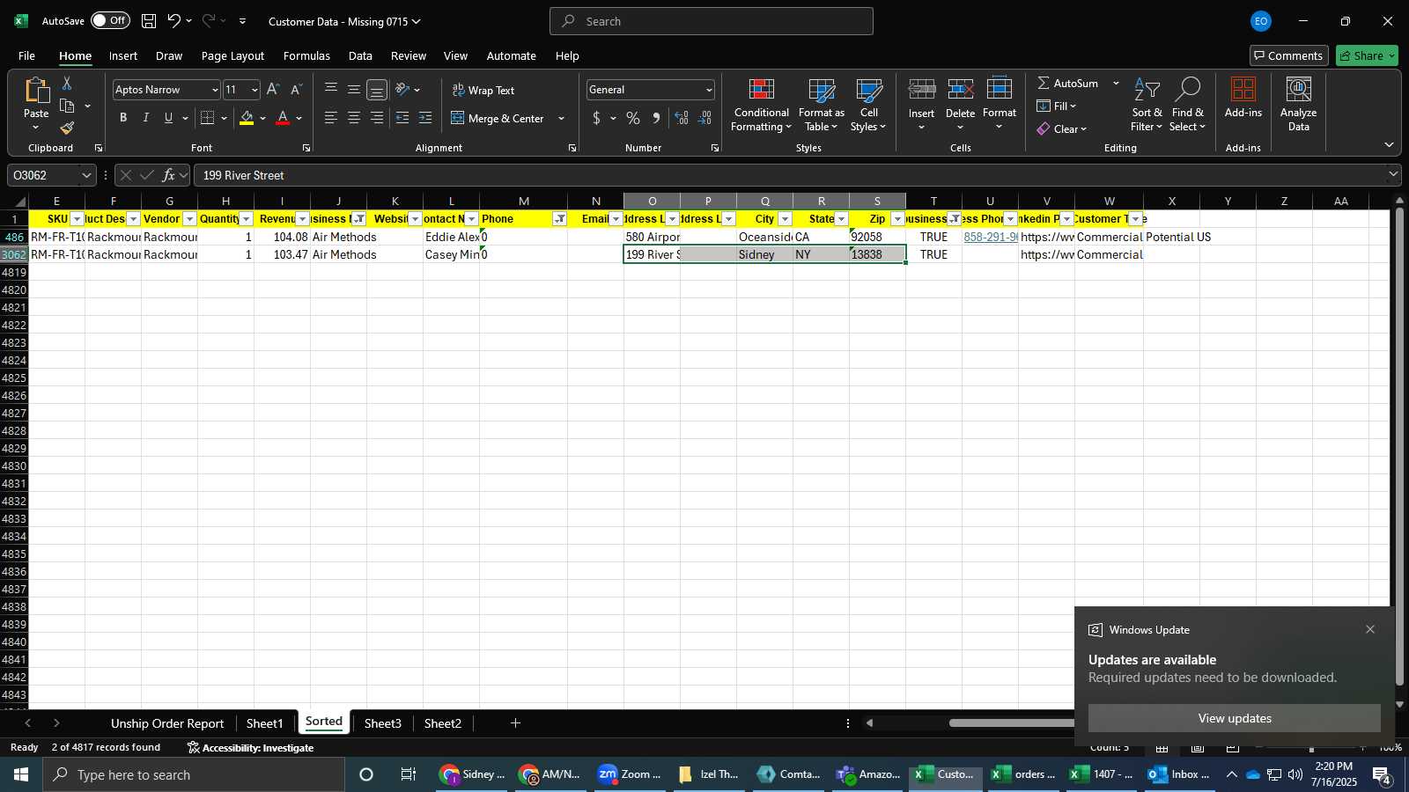1409x792 pixels.
Task: Apply yellow fill color
Action: point(247,118)
